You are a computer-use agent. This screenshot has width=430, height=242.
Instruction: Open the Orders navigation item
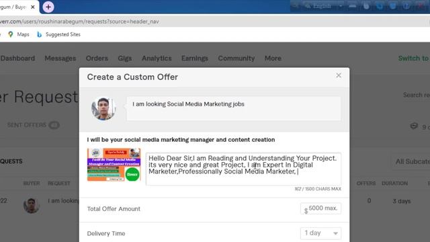(x=97, y=58)
